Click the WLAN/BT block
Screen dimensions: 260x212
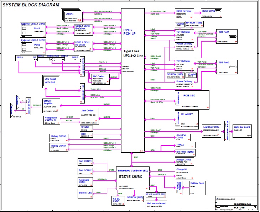pyautogui.click(x=187, y=120)
